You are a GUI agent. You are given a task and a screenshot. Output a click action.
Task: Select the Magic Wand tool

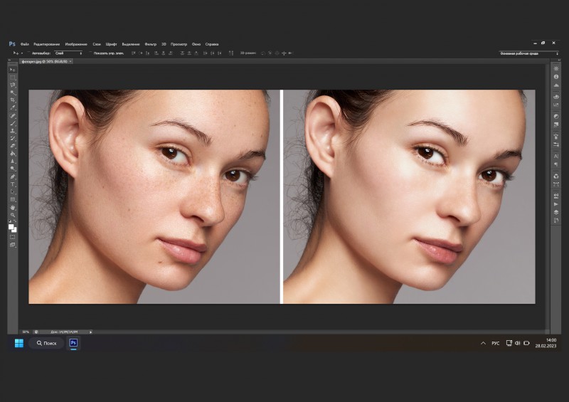pyautogui.click(x=13, y=92)
